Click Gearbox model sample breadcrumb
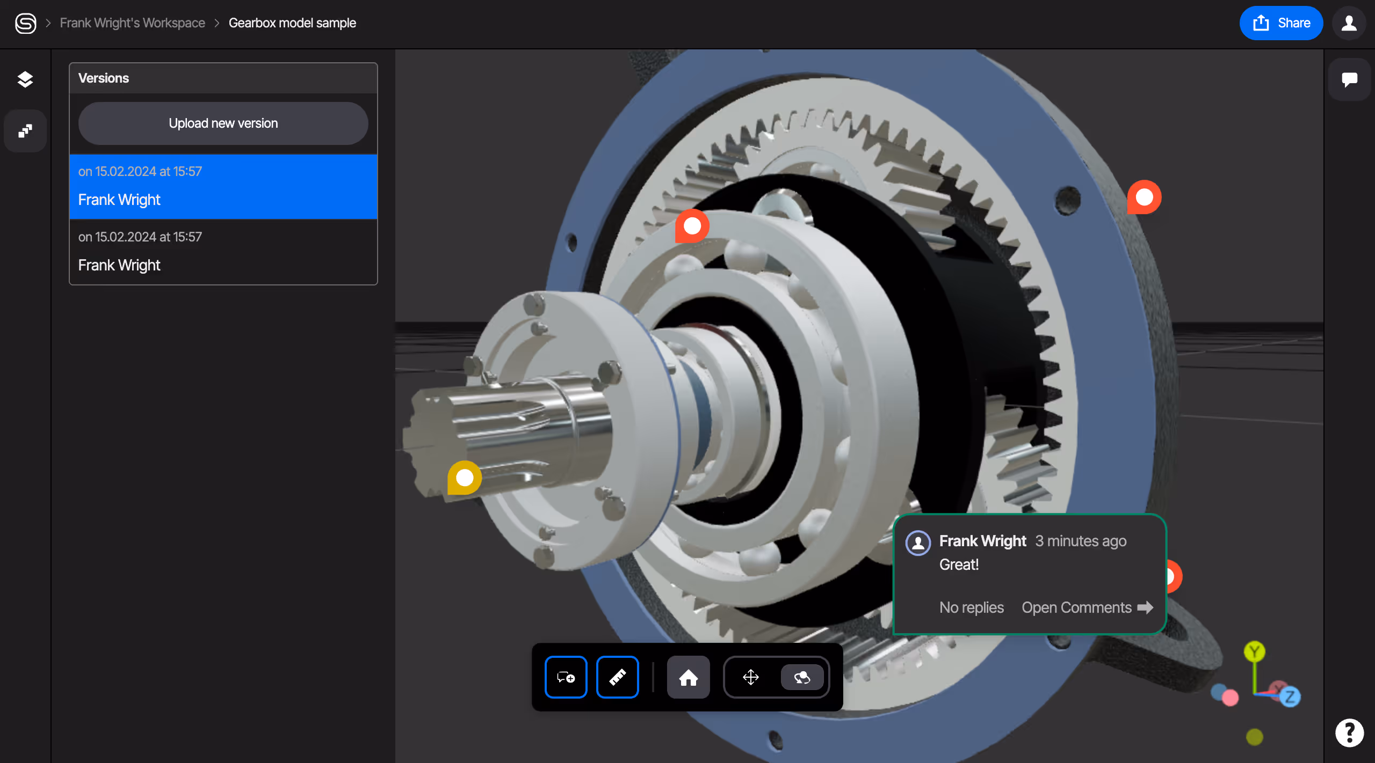 [292, 23]
